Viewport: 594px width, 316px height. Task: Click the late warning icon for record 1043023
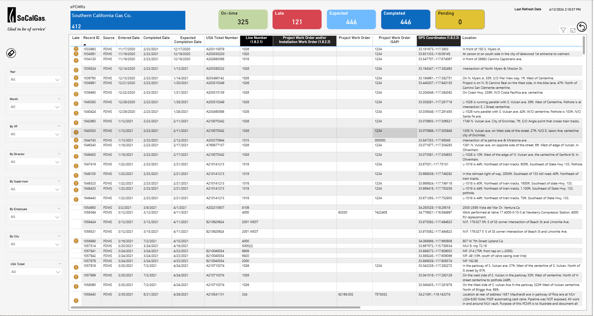coord(76,132)
